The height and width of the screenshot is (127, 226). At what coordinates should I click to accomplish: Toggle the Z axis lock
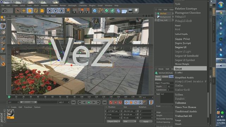(x=62, y=11)
